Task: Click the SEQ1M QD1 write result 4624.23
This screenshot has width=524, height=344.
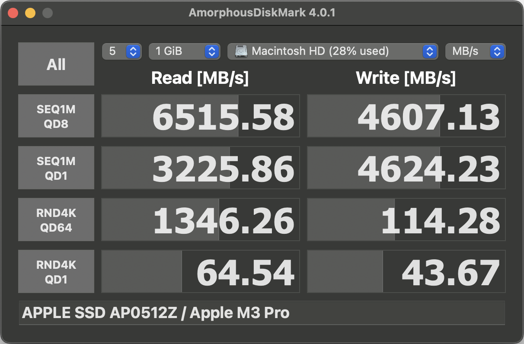Action: pyautogui.click(x=406, y=168)
